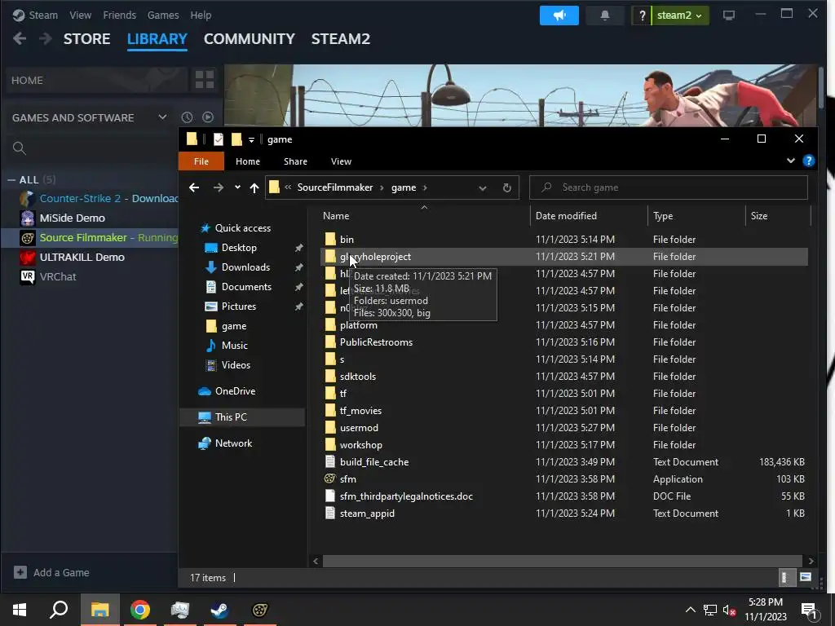Image resolution: width=835 pixels, height=626 pixels.
Task: Open Chrome from the taskbar
Action: tap(140, 610)
